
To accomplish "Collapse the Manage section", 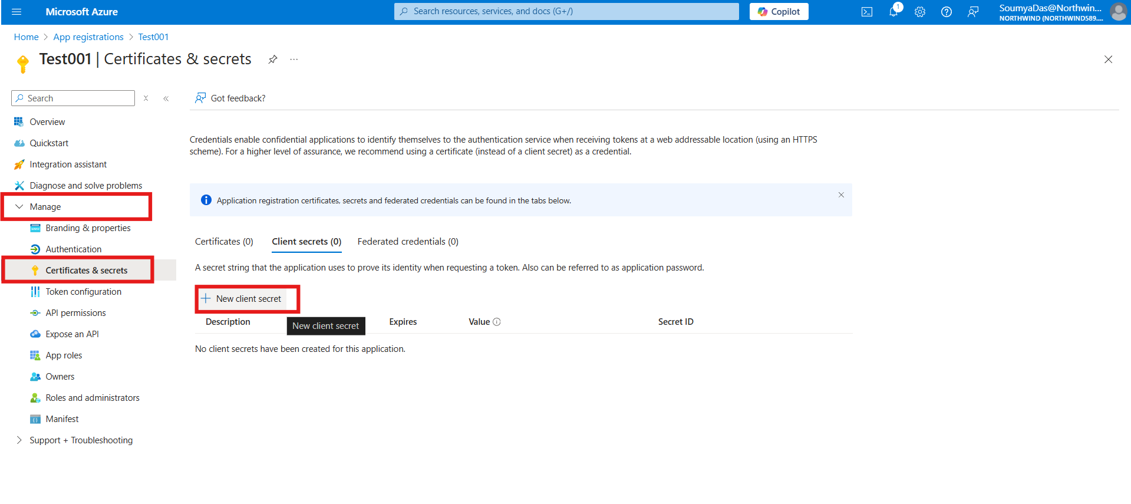I will pyautogui.click(x=19, y=207).
